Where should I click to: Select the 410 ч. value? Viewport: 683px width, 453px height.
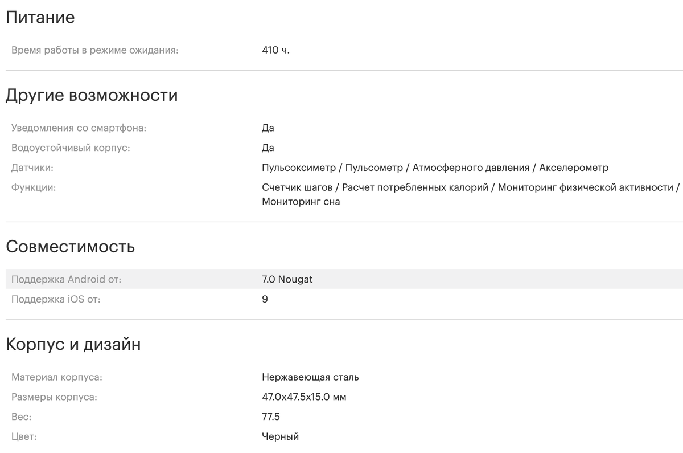pyautogui.click(x=275, y=50)
